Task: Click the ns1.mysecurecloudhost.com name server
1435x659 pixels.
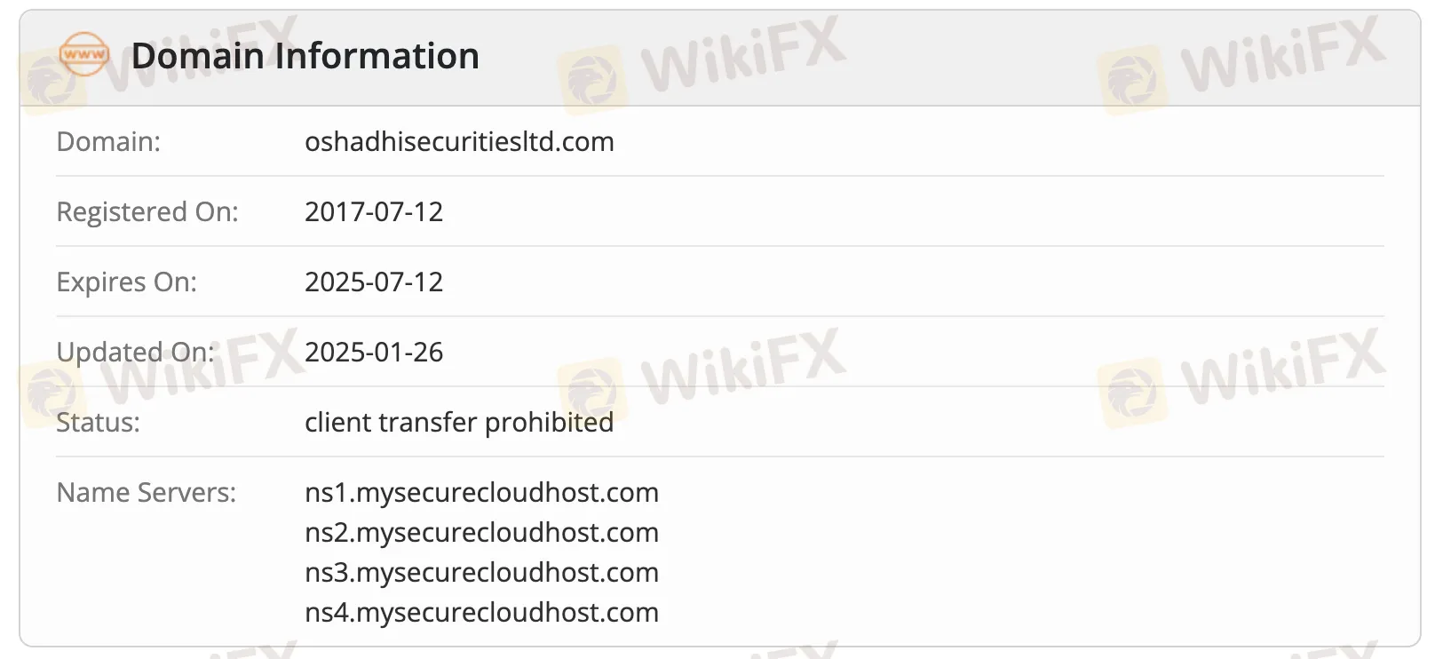Action: coord(481,493)
